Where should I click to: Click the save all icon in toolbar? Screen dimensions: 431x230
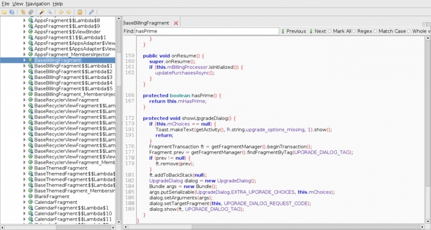pyautogui.click(x=12, y=12)
